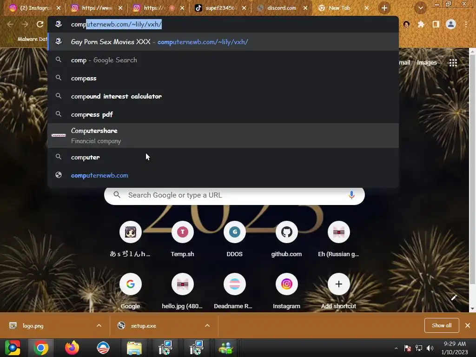476x357 pixels.
Task: Click the Obama-logo taskbar icon
Action: pos(103,348)
